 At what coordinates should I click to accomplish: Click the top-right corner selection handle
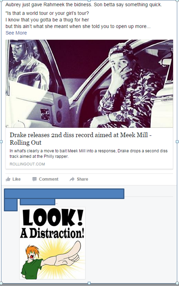point(177,0)
